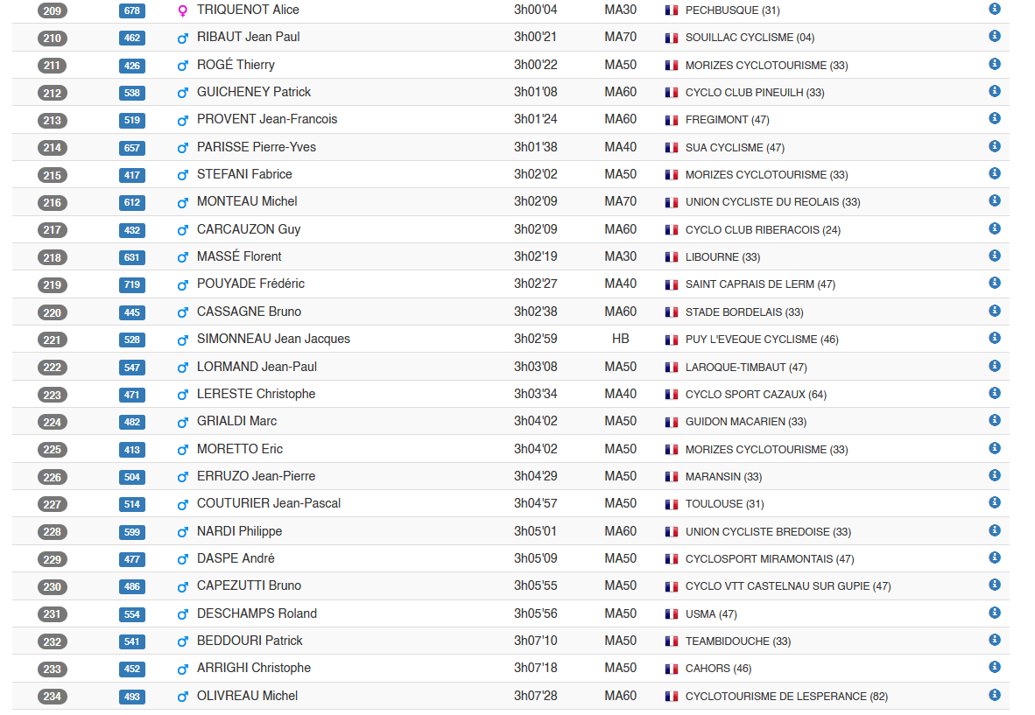Open rider name GUICHENEY Patrick
The height and width of the screenshot is (715, 1035).
pos(253,92)
